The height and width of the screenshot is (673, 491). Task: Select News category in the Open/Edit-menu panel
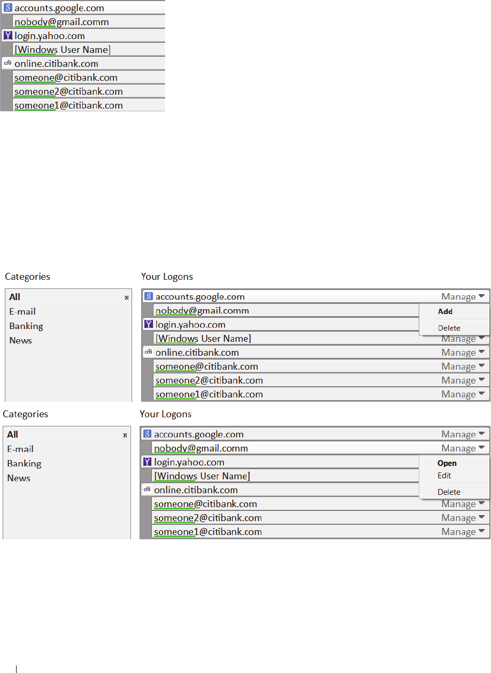pos(18,478)
